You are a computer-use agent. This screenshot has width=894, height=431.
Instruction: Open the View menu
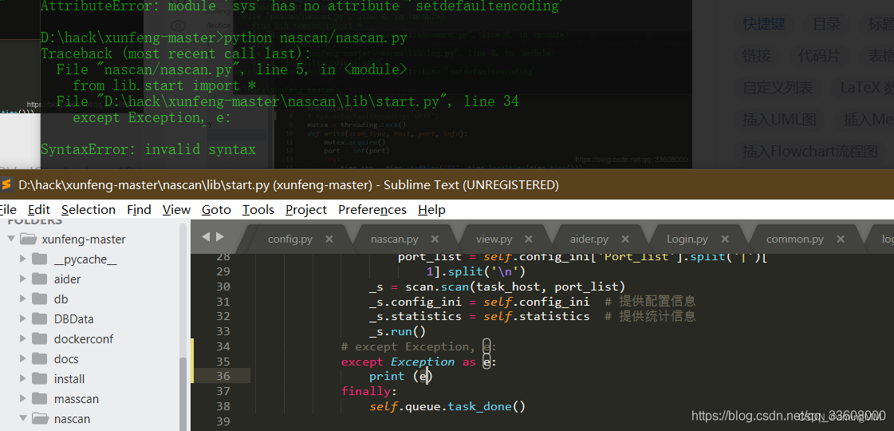click(176, 209)
